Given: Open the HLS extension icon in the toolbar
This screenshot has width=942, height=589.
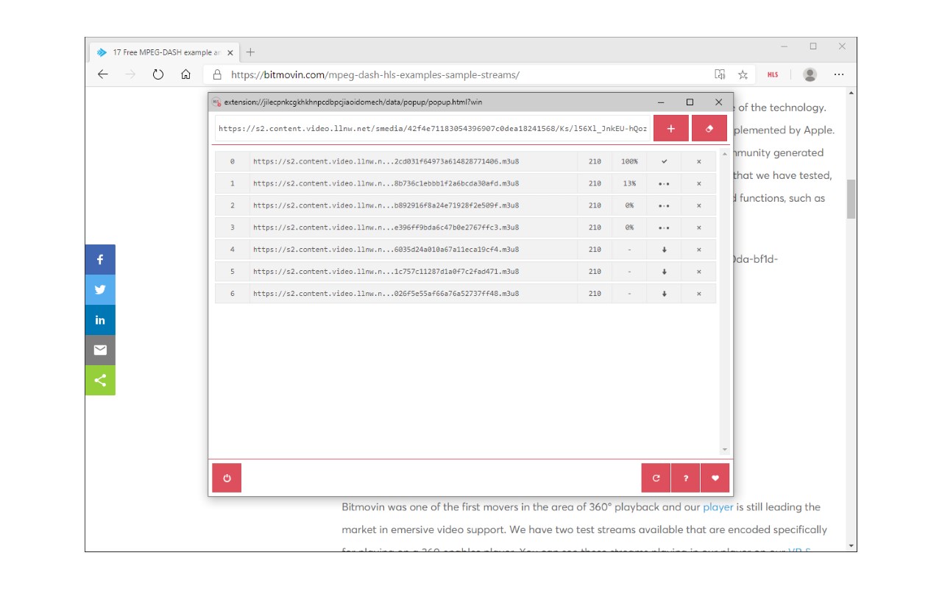Looking at the screenshot, I should click(773, 74).
